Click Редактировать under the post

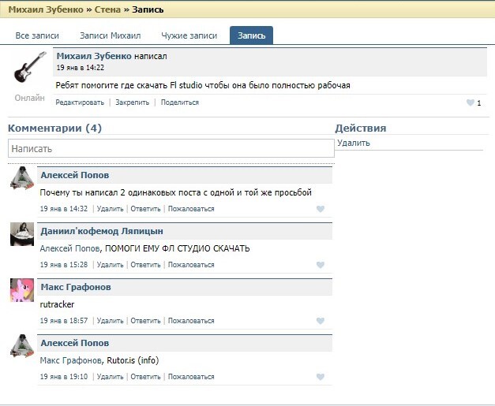[80, 102]
